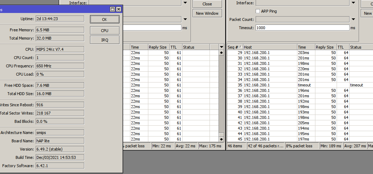The image size is (373, 174).
Task: Click the 46 items status bar entry
Action: pyautogui.click(x=237, y=146)
